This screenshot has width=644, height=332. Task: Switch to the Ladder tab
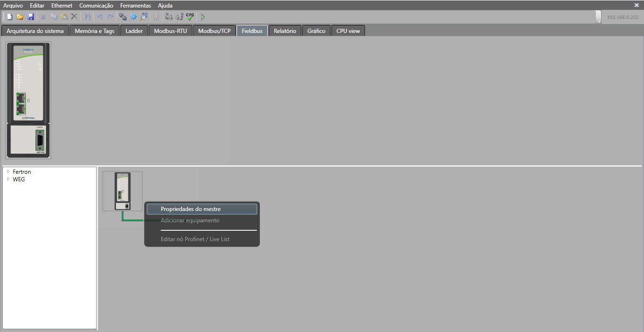click(134, 31)
